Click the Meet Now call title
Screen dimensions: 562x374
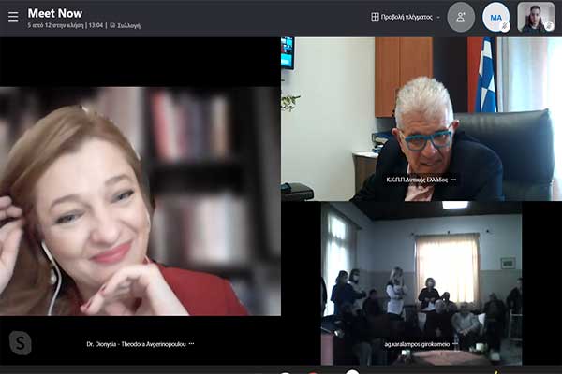(x=54, y=13)
